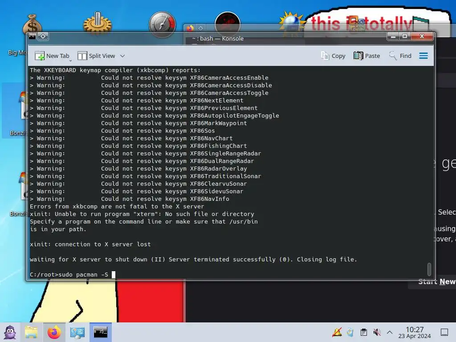Open the file manager from taskbar
Viewport: 456px width, 342px height.
click(31, 332)
